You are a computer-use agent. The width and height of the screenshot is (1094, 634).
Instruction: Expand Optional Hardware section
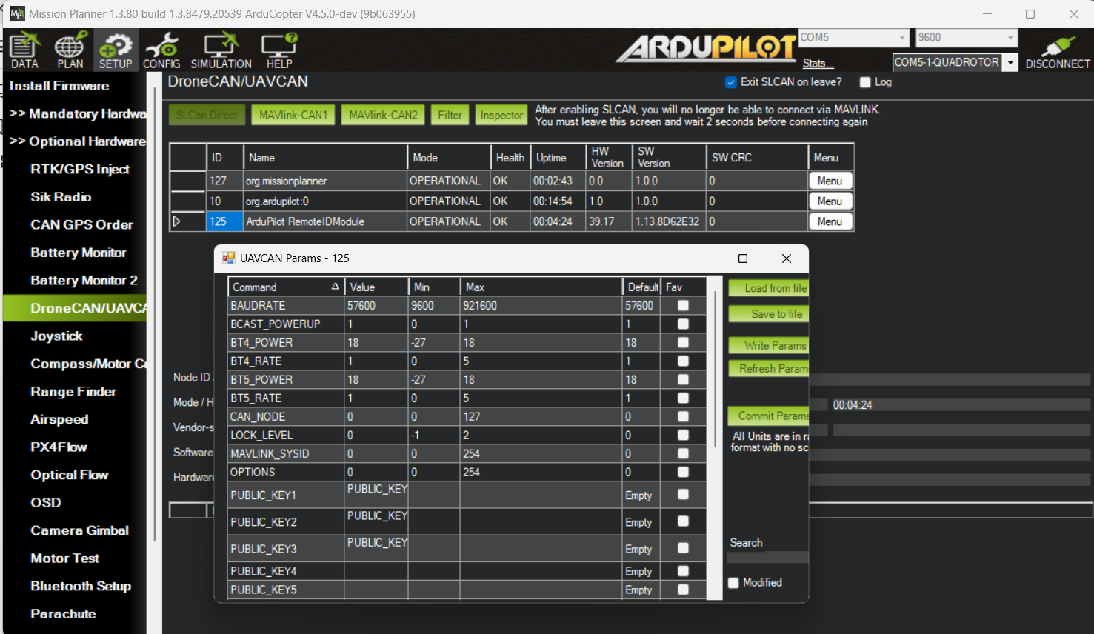click(x=78, y=141)
